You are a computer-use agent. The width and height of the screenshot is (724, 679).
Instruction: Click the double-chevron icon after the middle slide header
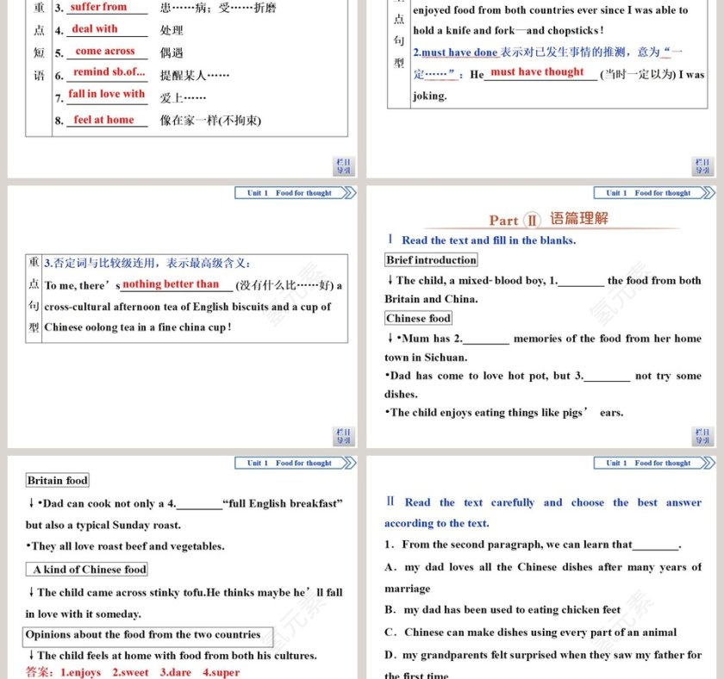[x=348, y=193]
